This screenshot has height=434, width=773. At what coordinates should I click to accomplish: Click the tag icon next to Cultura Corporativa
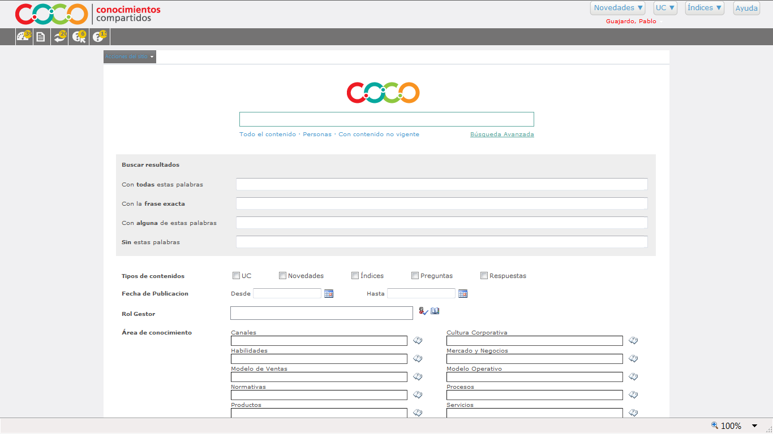coord(633,341)
